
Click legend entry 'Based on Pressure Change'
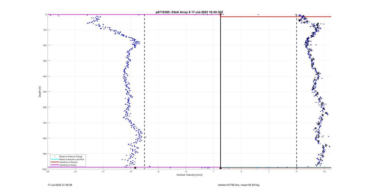click(71, 157)
